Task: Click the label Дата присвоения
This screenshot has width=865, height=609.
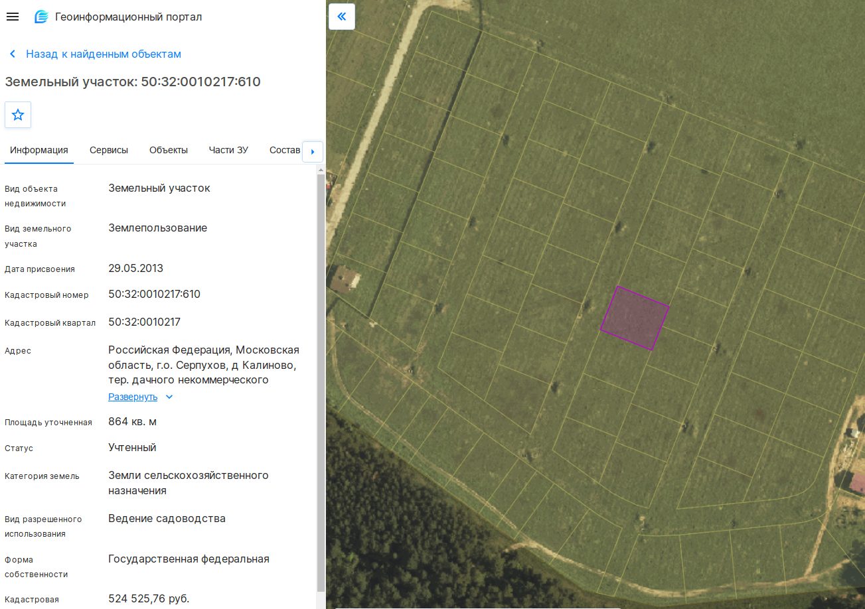Action: (40, 269)
